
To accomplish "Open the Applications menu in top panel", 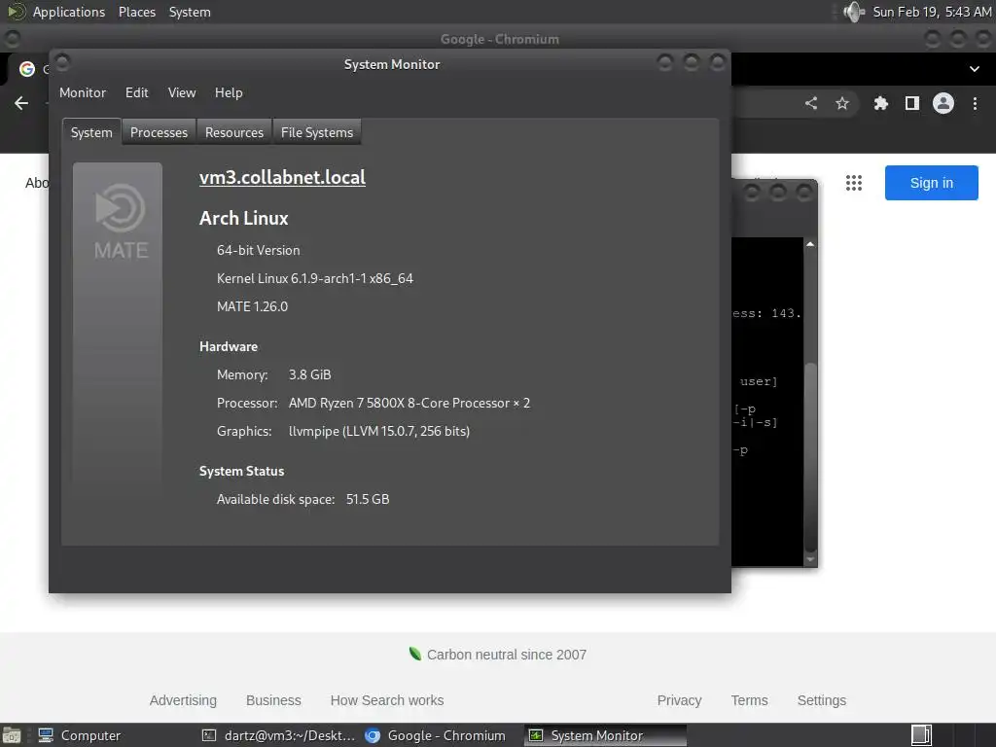I will point(69,12).
